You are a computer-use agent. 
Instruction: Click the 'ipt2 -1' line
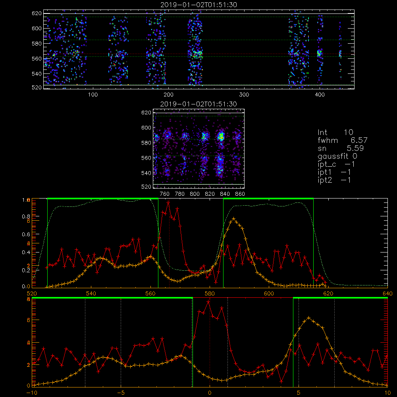pos(334,180)
